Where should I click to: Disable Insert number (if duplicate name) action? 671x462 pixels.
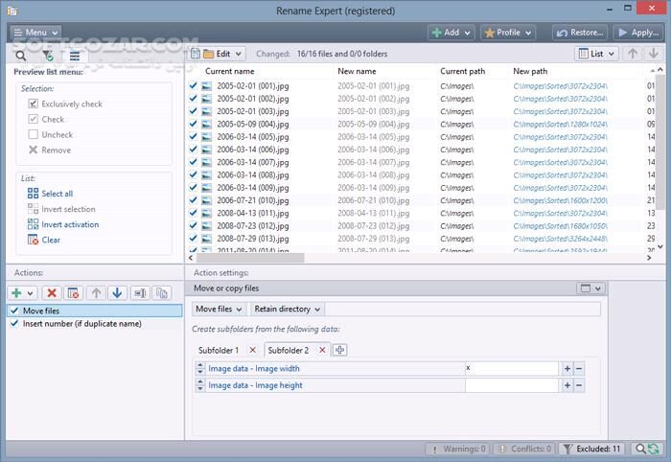[14, 323]
